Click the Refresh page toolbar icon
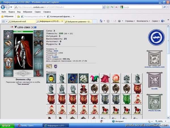 112,7
